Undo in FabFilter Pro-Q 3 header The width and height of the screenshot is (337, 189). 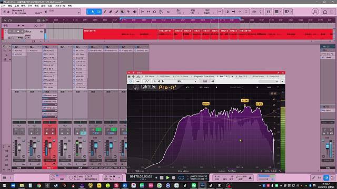click(187, 87)
